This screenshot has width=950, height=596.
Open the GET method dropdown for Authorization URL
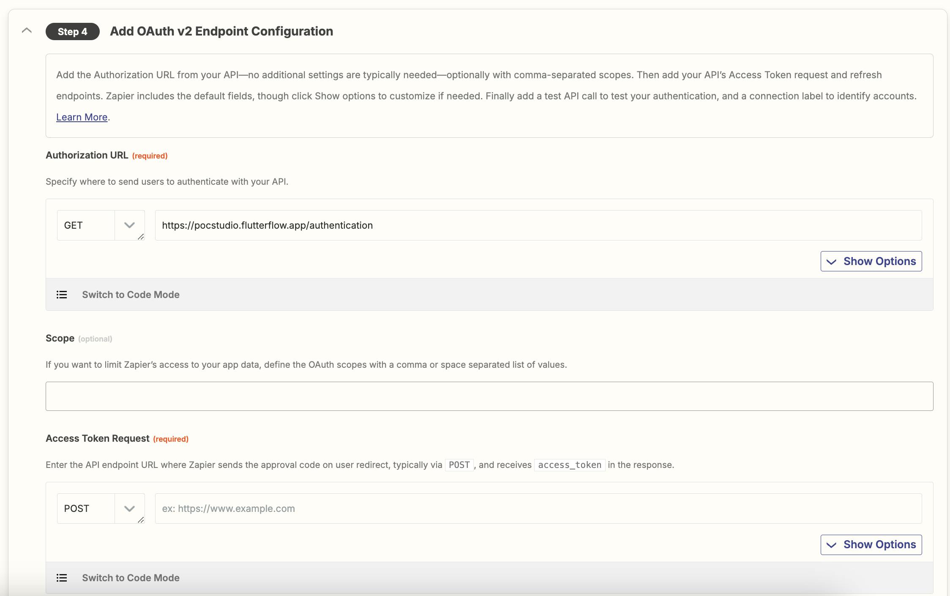tap(129, 225)
